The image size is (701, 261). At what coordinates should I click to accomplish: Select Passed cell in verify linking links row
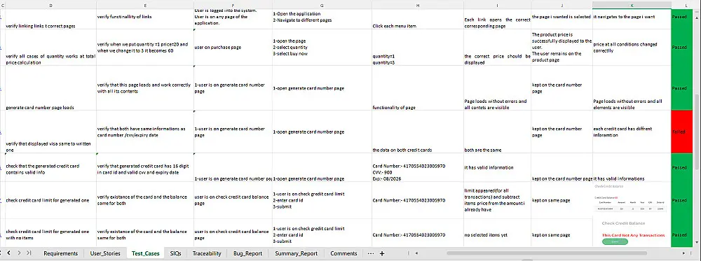coord(683,19)
